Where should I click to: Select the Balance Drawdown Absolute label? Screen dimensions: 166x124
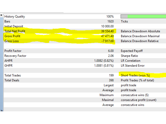[140, 31]
